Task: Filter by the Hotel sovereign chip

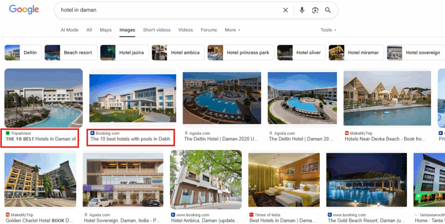Action: (416, 53)
